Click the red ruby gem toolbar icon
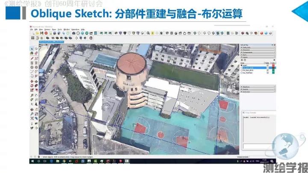This screenshot has height=173, width=308. click(x=261, y=33)
